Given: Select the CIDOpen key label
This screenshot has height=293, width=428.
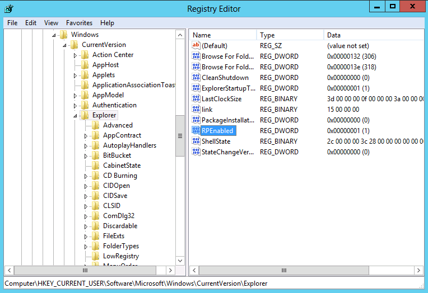Looking at the screenshot, I should pyautogui.click(x=117, y=186).
